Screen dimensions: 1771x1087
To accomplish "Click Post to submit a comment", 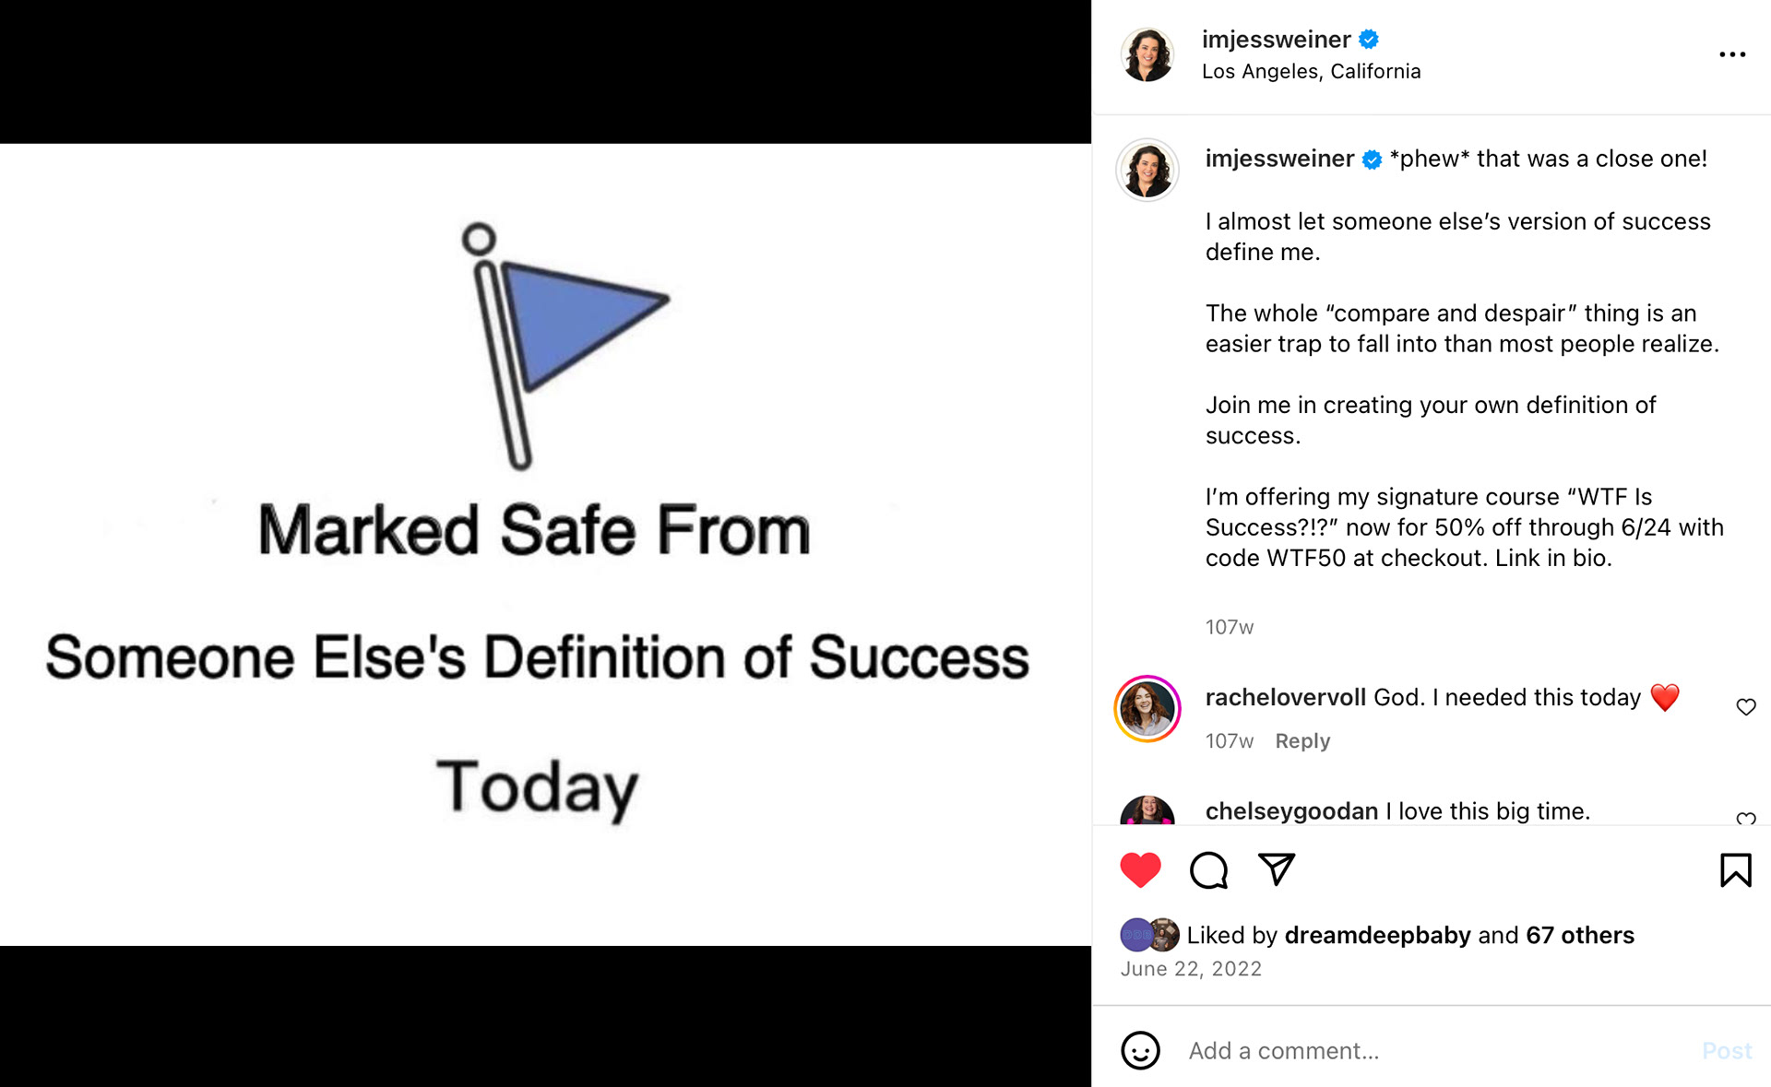I will (x=1726, y=1051).
